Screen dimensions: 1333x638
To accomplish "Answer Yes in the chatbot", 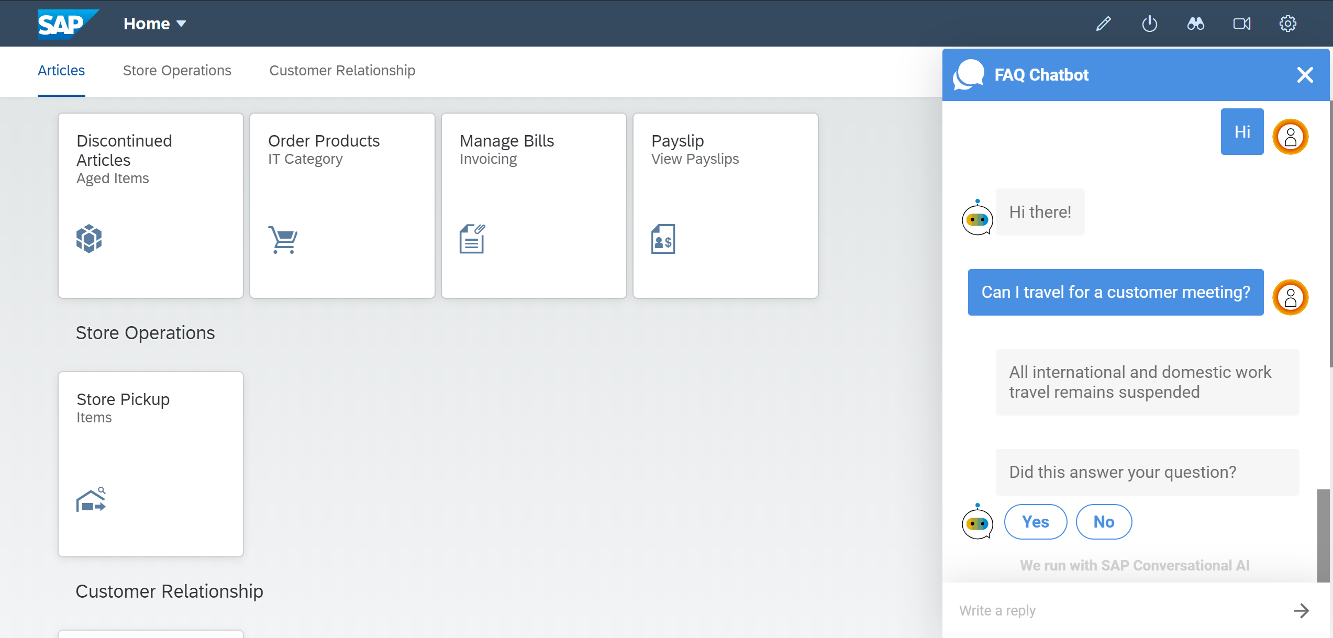I will coord(1036,522).
